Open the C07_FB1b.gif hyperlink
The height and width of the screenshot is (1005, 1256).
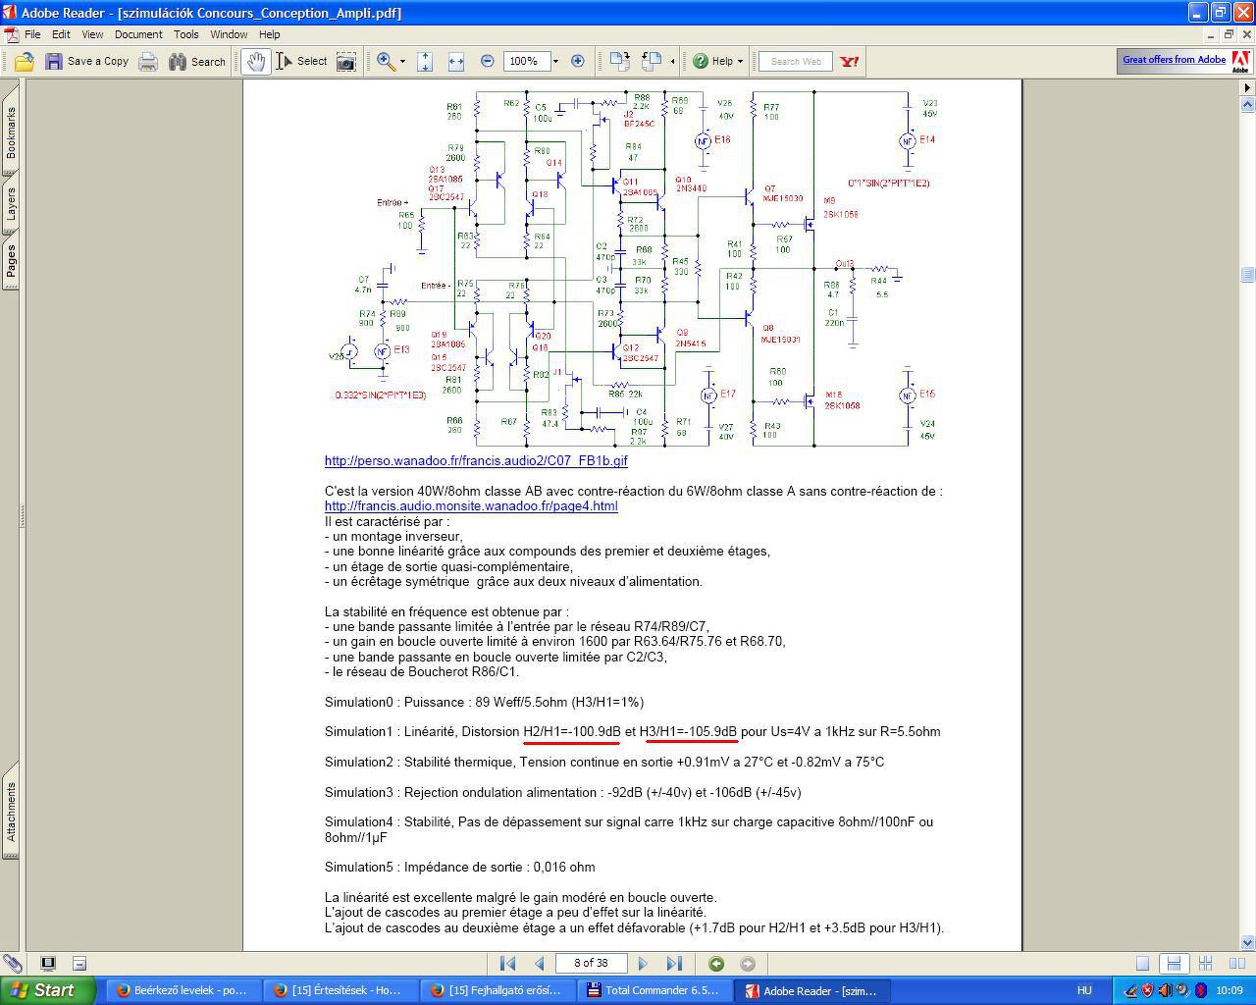[x=476, y=460]
